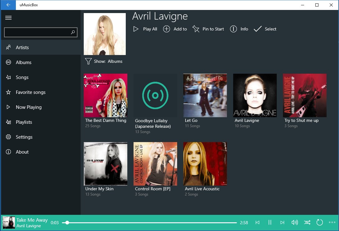Go back using the title bar arrow

[x=8, y=5]
